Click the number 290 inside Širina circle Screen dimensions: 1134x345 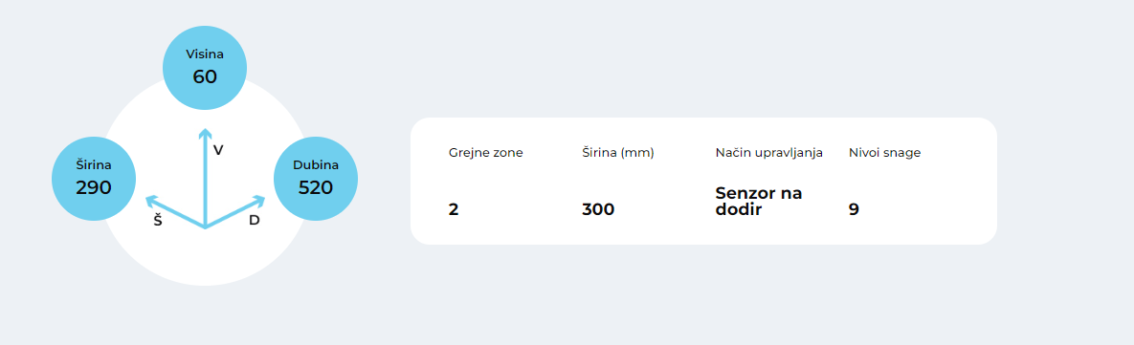[x=94, y=187]
